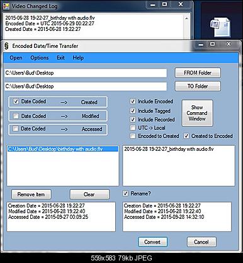Select birthday with audio.flv in source list
The width and height of the screenshot is (243, 263).
(x=63, y=149)
